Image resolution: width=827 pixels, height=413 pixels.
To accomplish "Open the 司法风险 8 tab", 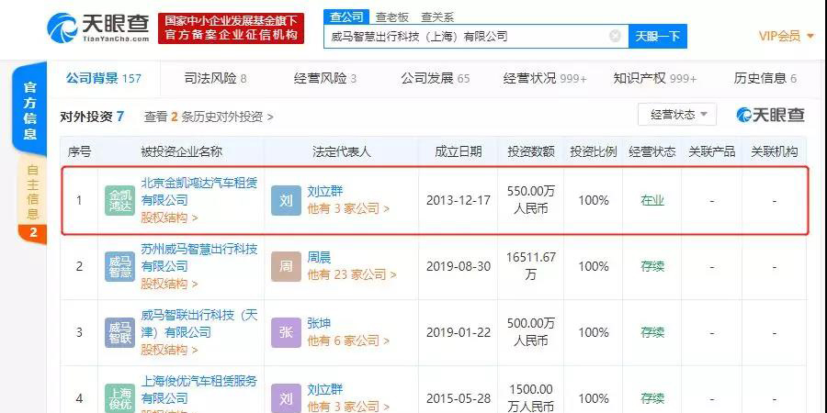I will click(x=215, y=79).
